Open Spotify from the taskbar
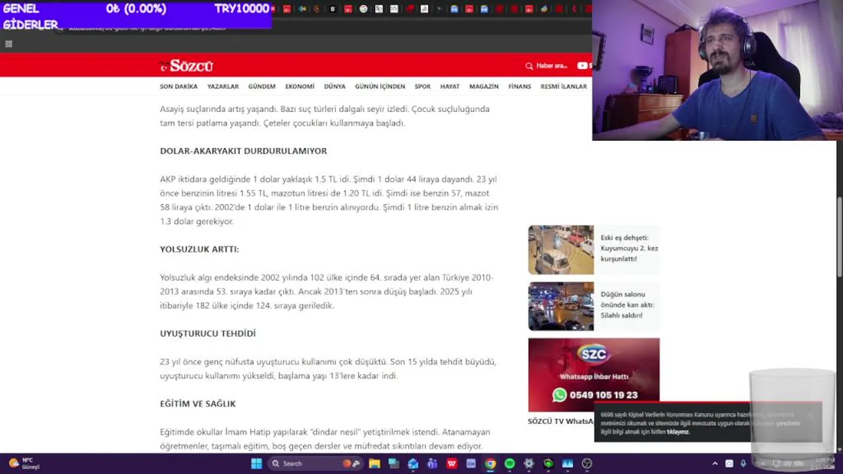The width and height of the screenshot is (843, 474). coord(510,463)
